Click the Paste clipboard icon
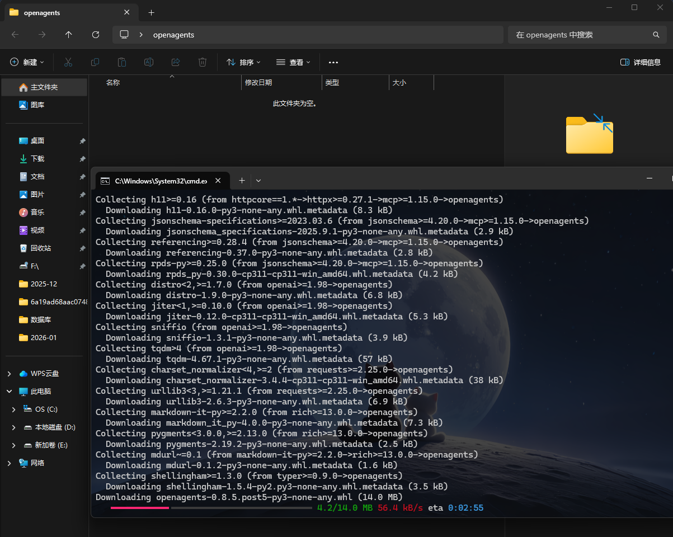This screenshot has width=673, height=537. [x=122, y=62]
